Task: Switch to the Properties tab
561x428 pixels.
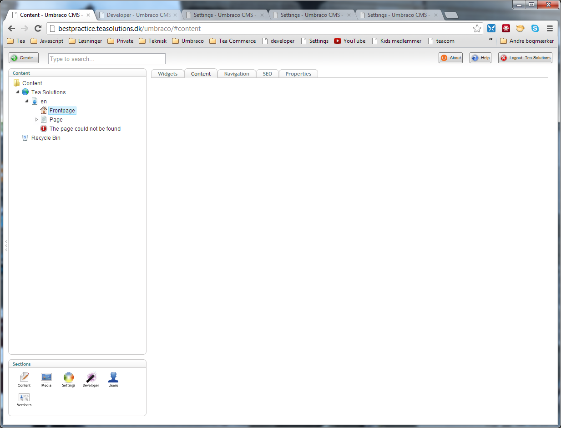Action: pos(298,74)
